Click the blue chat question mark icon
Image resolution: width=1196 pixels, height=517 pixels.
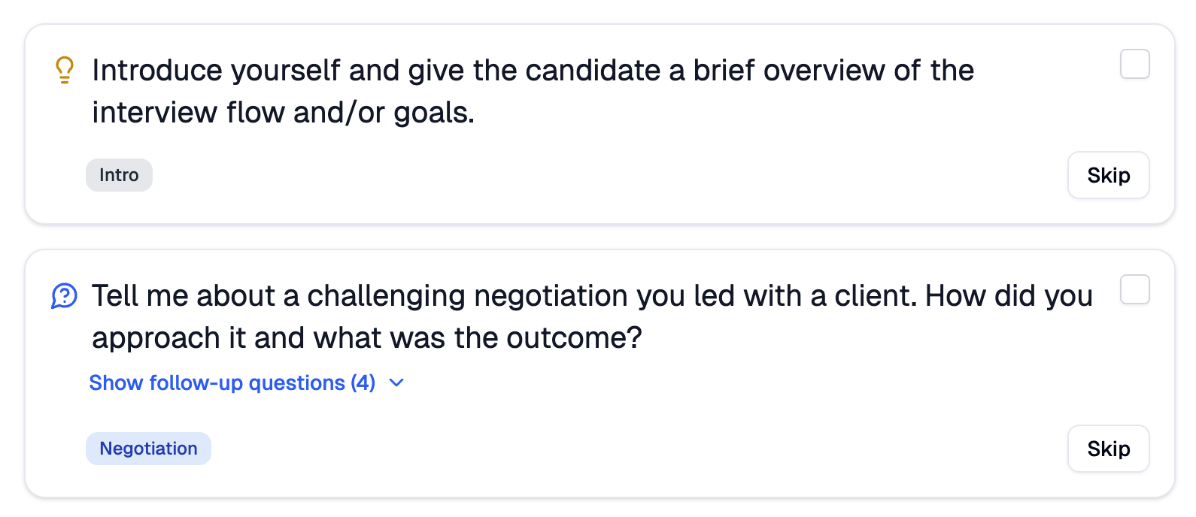coord(65,295)
